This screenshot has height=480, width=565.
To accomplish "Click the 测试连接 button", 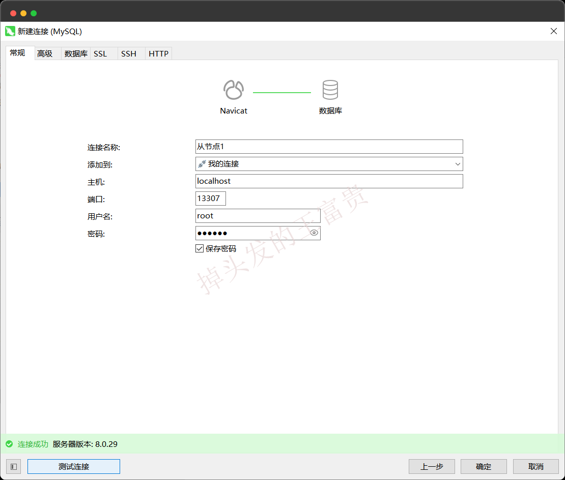I will (x=74, y=467).
